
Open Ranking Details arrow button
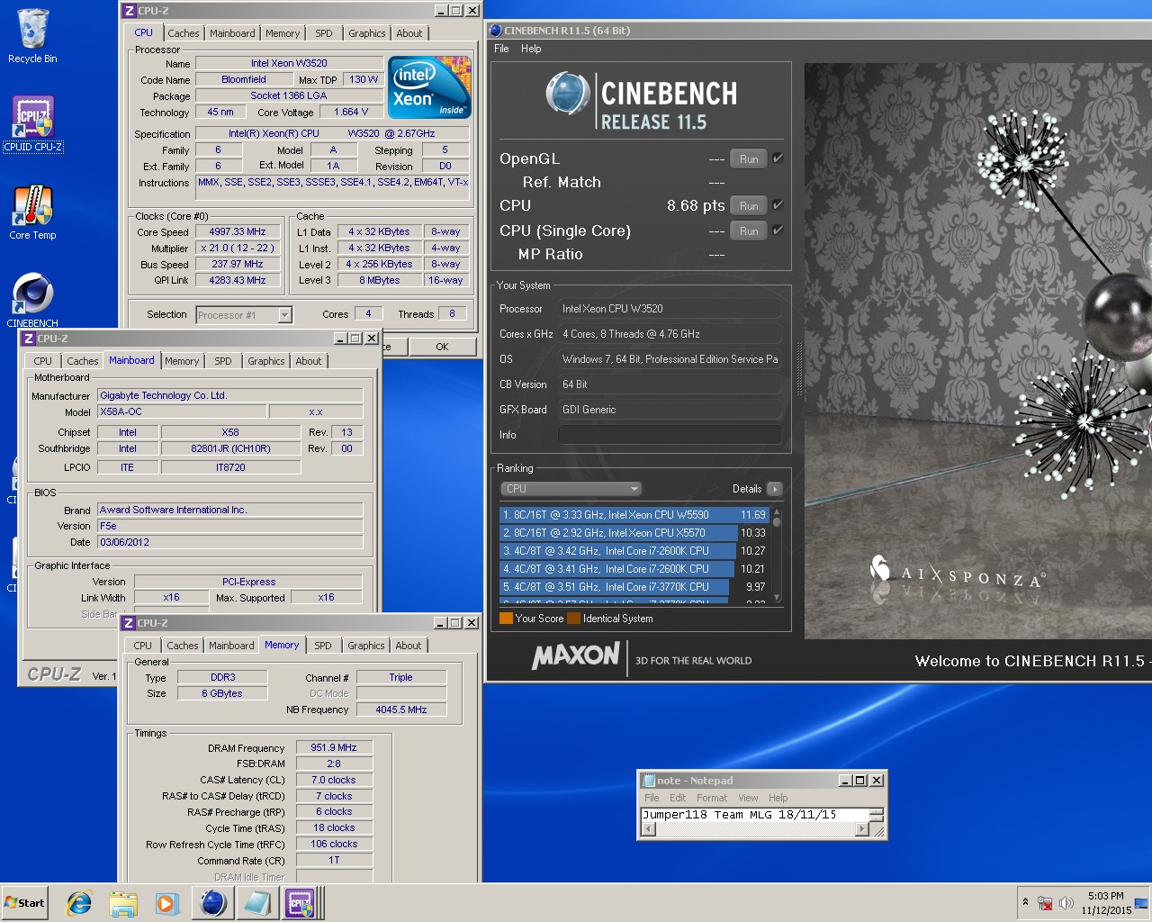click(x=775, y=489)
